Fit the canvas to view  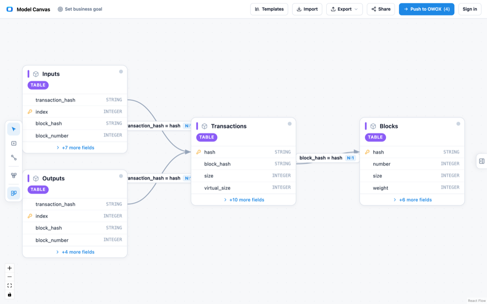pyautogui.click(x=10, y=286)
